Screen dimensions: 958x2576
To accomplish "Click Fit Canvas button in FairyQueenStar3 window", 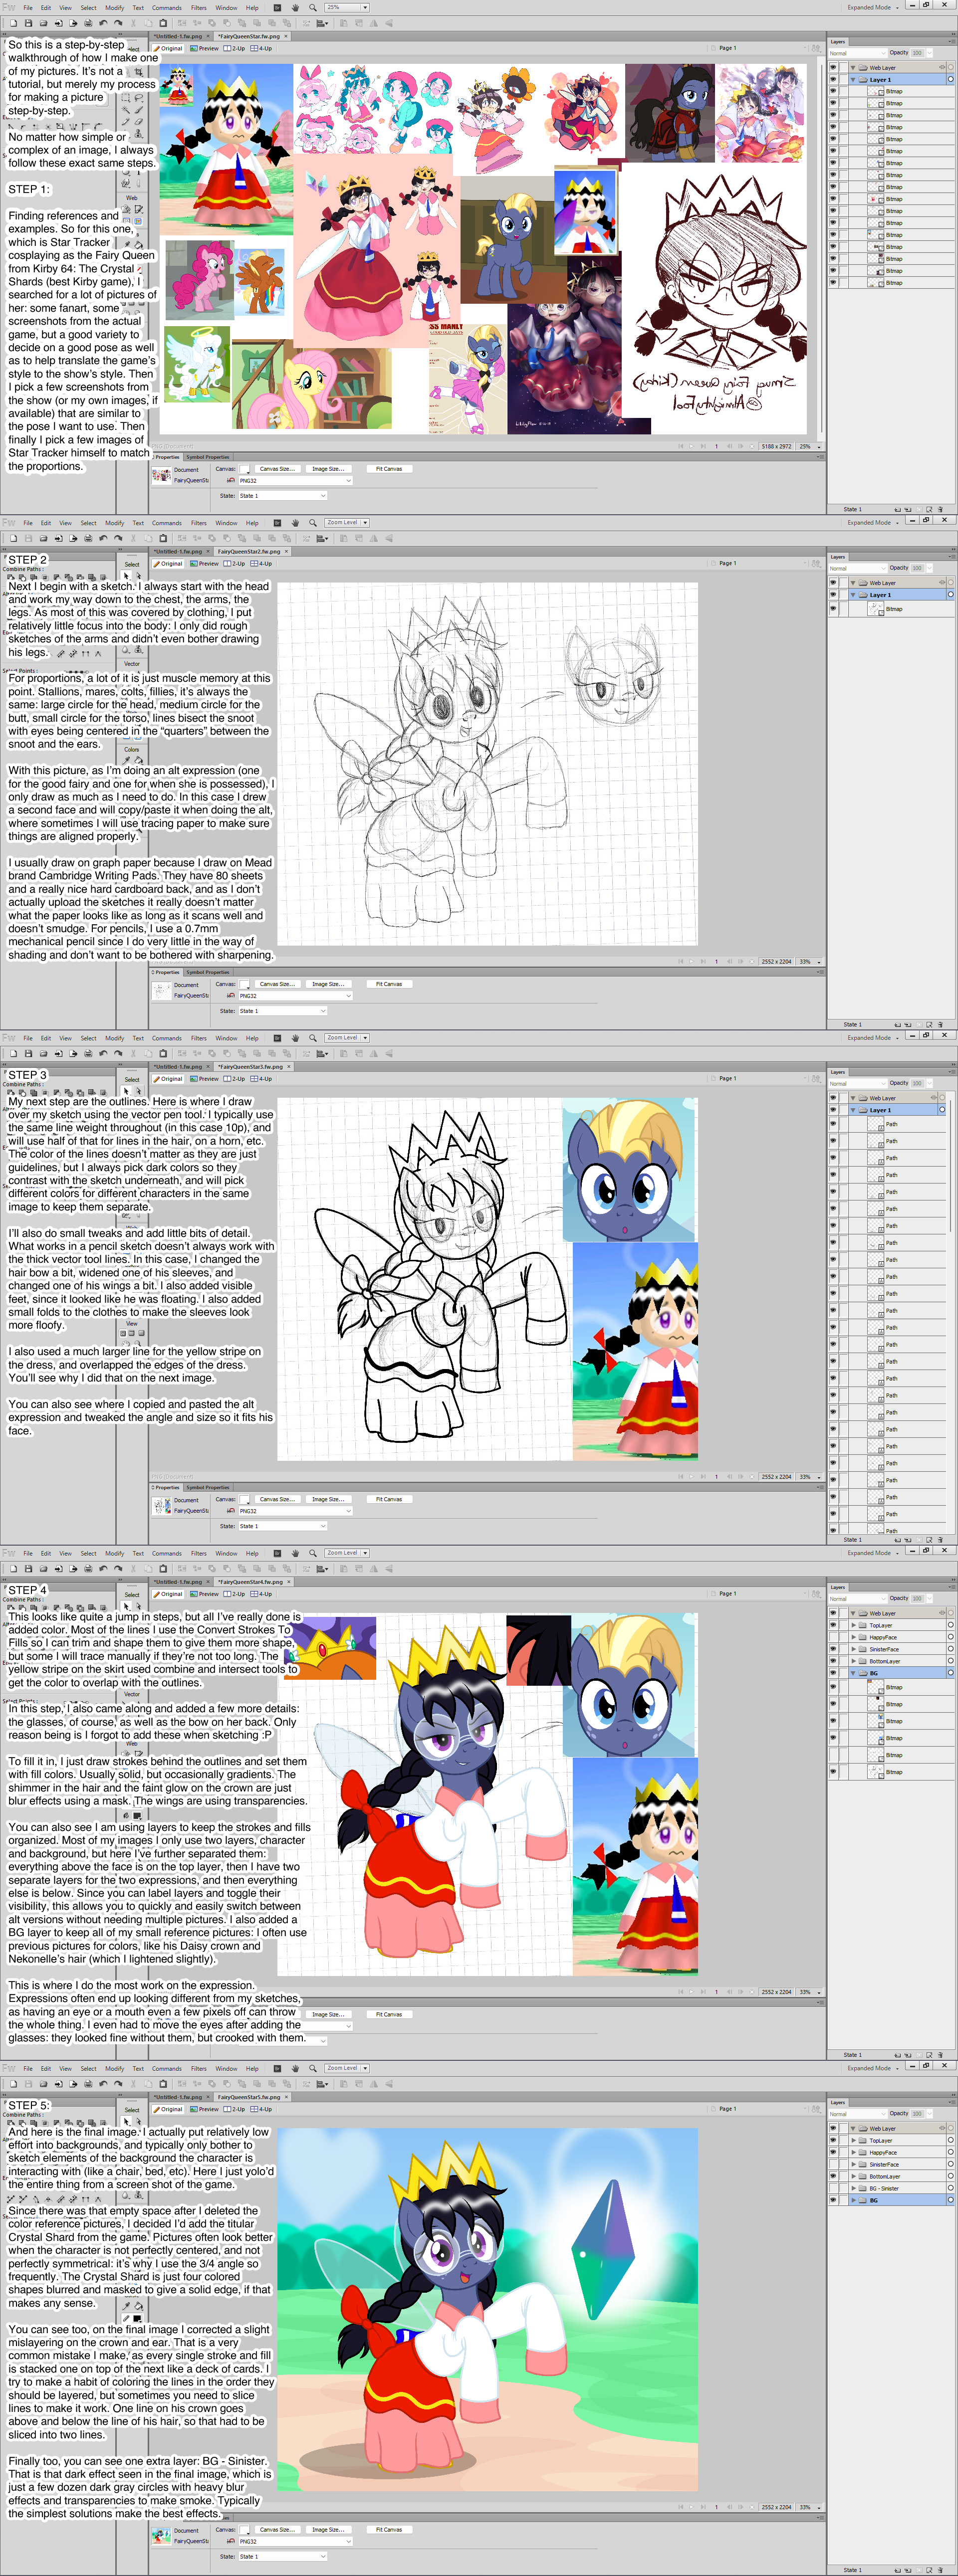I will pos(389,1499).
